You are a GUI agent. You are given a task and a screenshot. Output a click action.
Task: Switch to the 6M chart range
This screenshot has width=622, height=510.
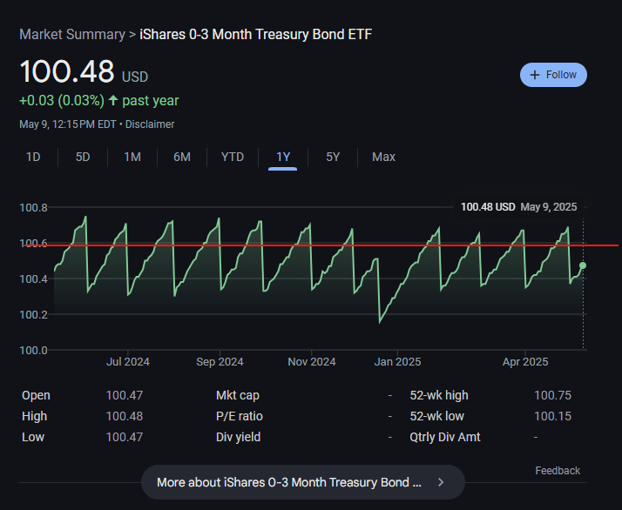point(182,157)
